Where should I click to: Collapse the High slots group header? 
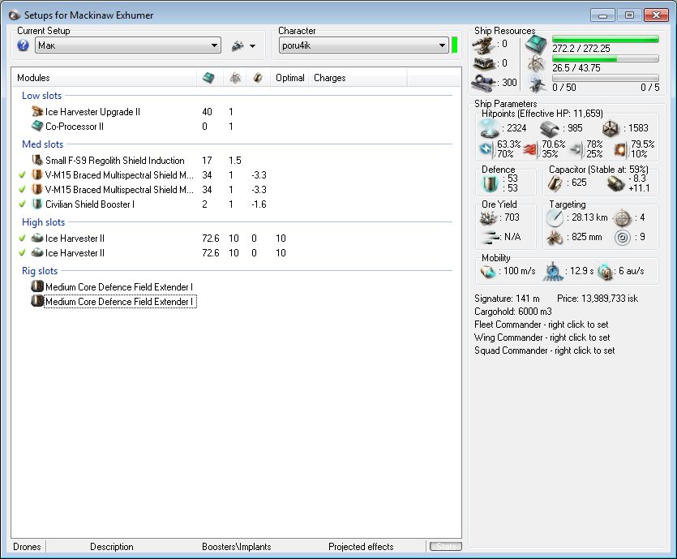43,222
